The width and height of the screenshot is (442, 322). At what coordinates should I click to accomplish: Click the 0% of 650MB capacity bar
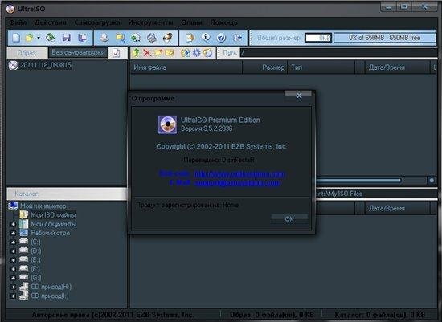[x=385, y=38]
